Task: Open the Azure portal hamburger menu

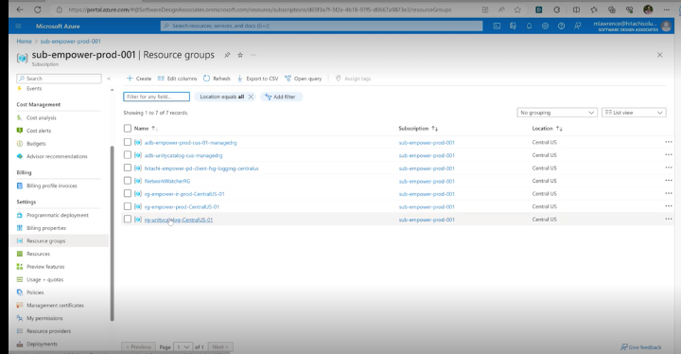Action: [x=18, y=27]
